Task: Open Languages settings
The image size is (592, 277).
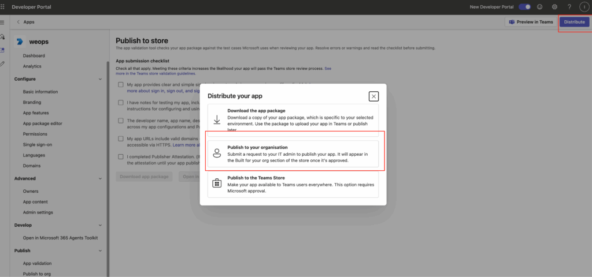Action: click(x=34, y=155)
